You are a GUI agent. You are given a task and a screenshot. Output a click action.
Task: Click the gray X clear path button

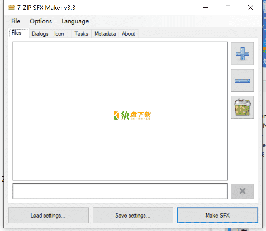242,191
